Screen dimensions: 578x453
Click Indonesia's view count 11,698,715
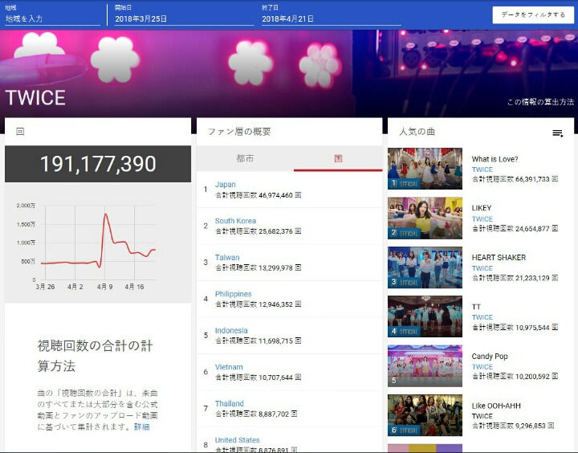pos(275,341)
